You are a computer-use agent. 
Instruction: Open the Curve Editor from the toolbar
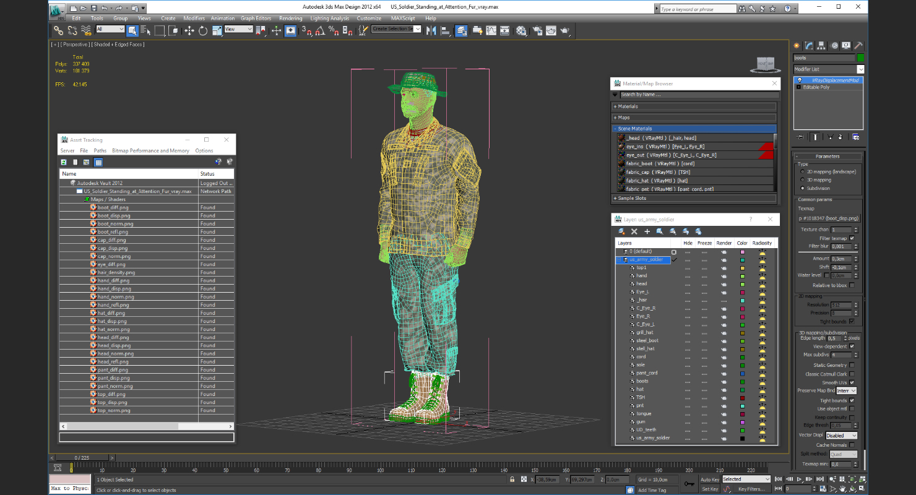point(491,30)
